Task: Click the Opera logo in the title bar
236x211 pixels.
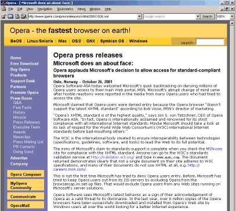Action: pyautogui.click(x=3, y=3)
